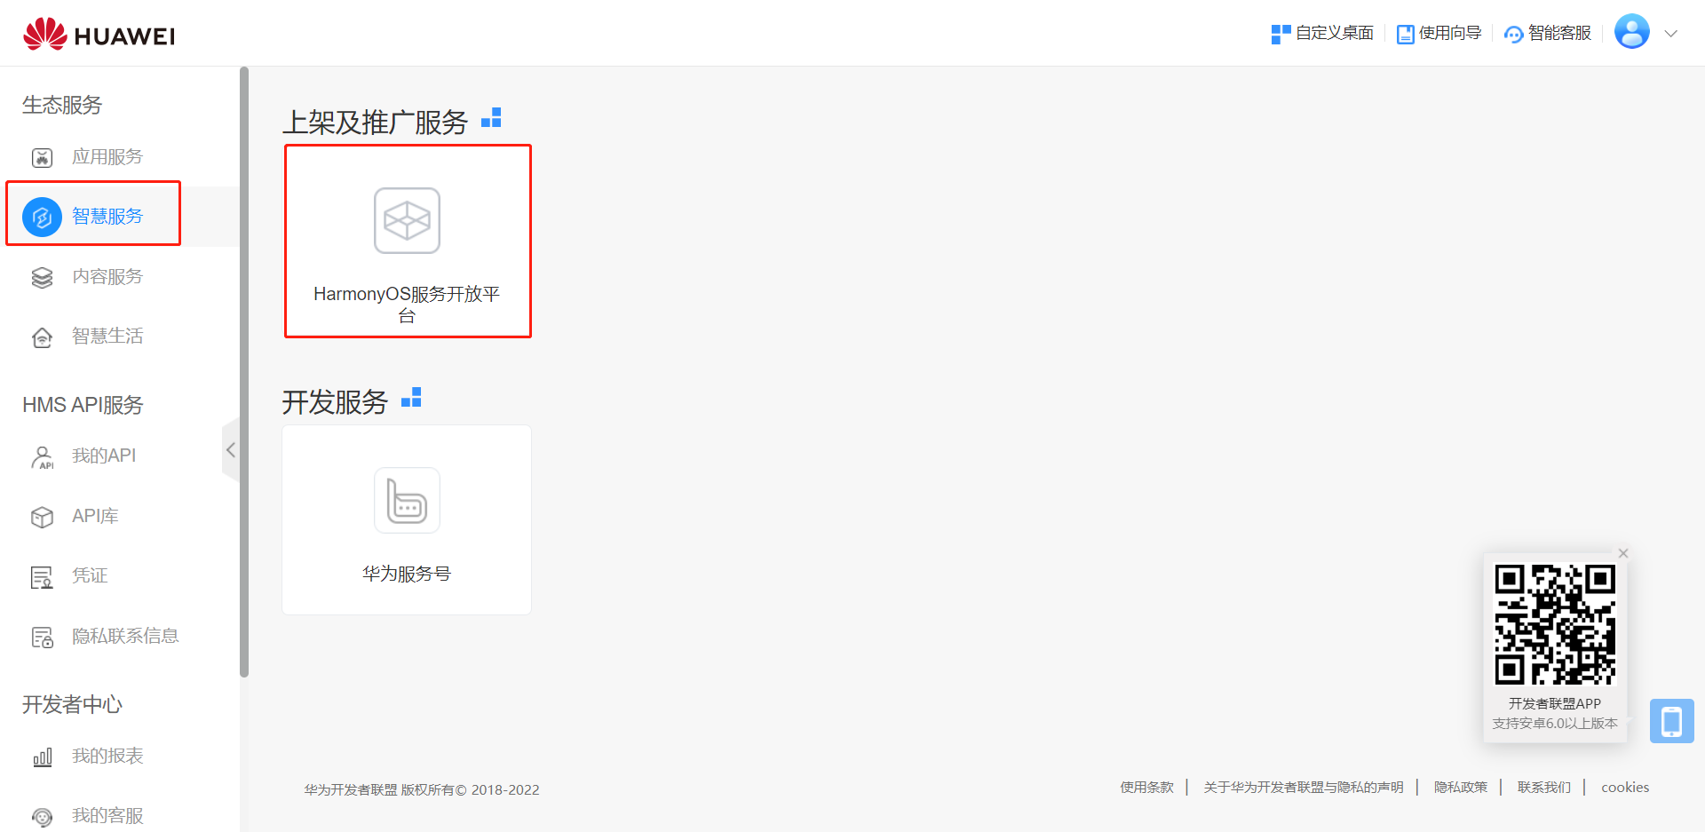Click the blue mobile phone floating button
1705x832 pixels.
tap(1671, 721)
